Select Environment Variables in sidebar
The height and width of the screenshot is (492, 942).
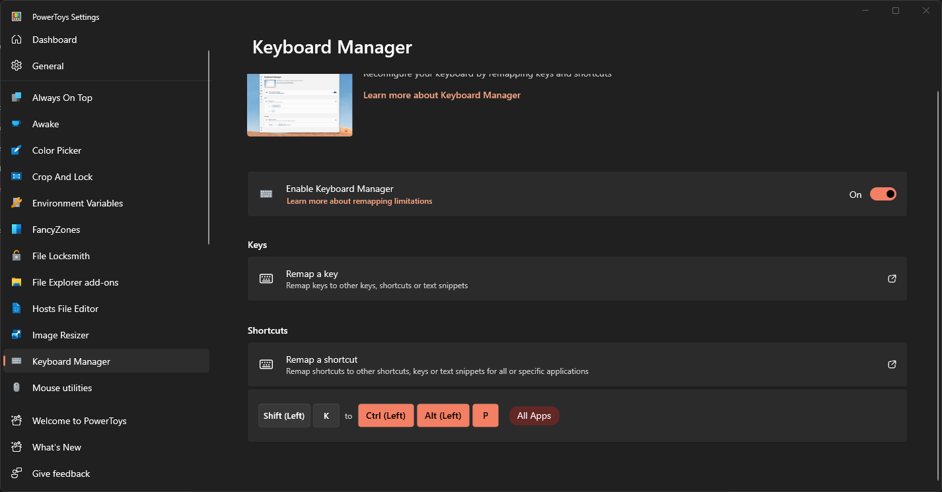click(x=106, y=203)
